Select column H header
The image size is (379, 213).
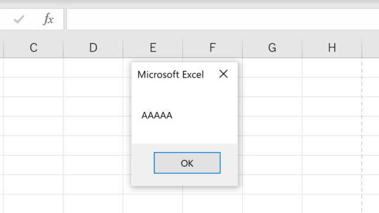point(332,47)
